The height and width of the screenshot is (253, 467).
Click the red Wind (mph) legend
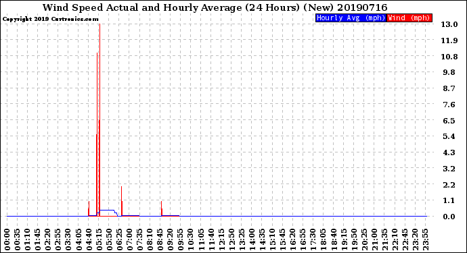(x=409, y=18)
